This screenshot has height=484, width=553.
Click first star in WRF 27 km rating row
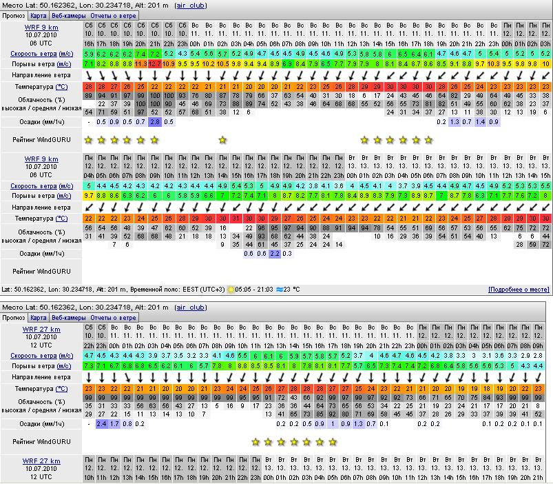point(256,441)
